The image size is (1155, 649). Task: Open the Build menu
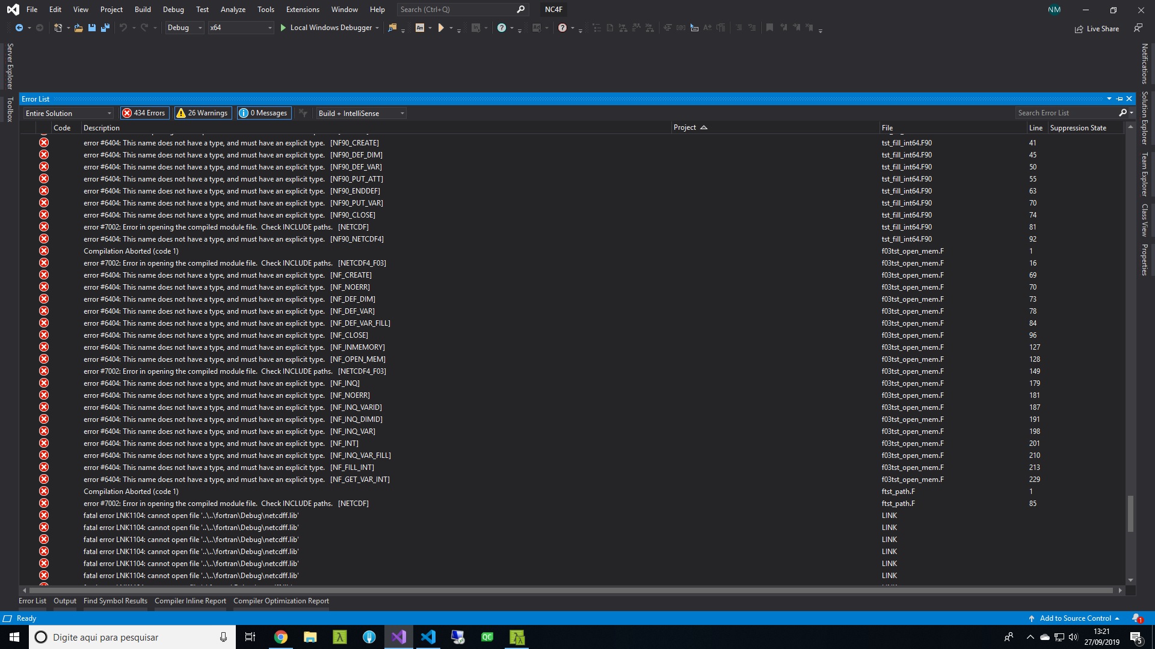(x=143, y=10)
